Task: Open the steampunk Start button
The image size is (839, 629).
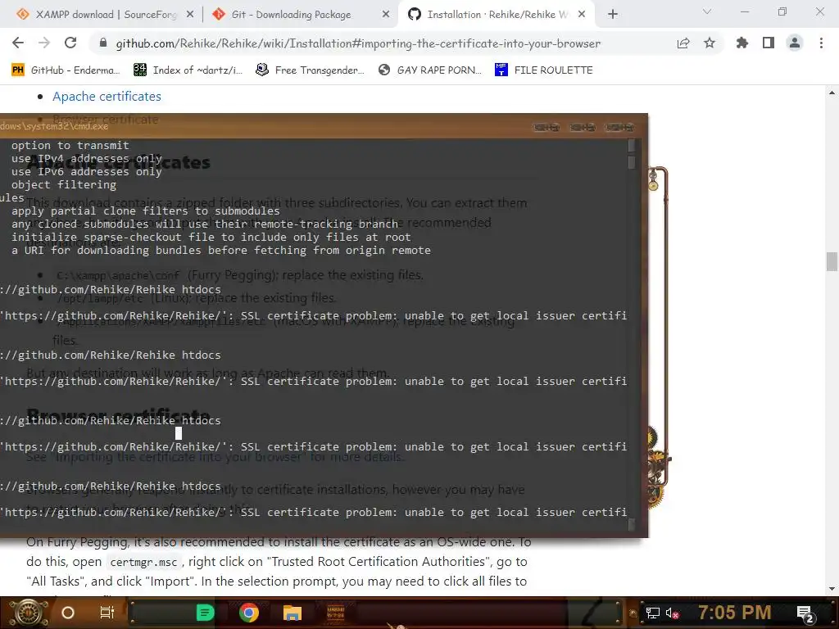Action: (x=29, y=613)
